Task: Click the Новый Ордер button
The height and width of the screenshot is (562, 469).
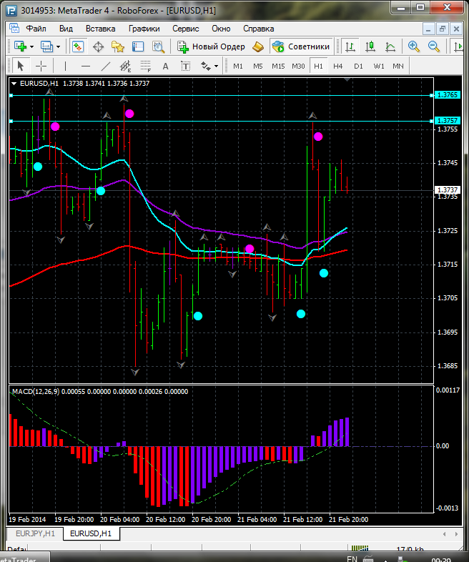Action: (212, 46)
